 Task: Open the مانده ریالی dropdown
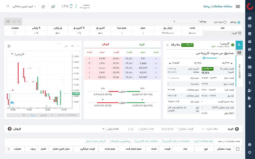click(110, 129)
